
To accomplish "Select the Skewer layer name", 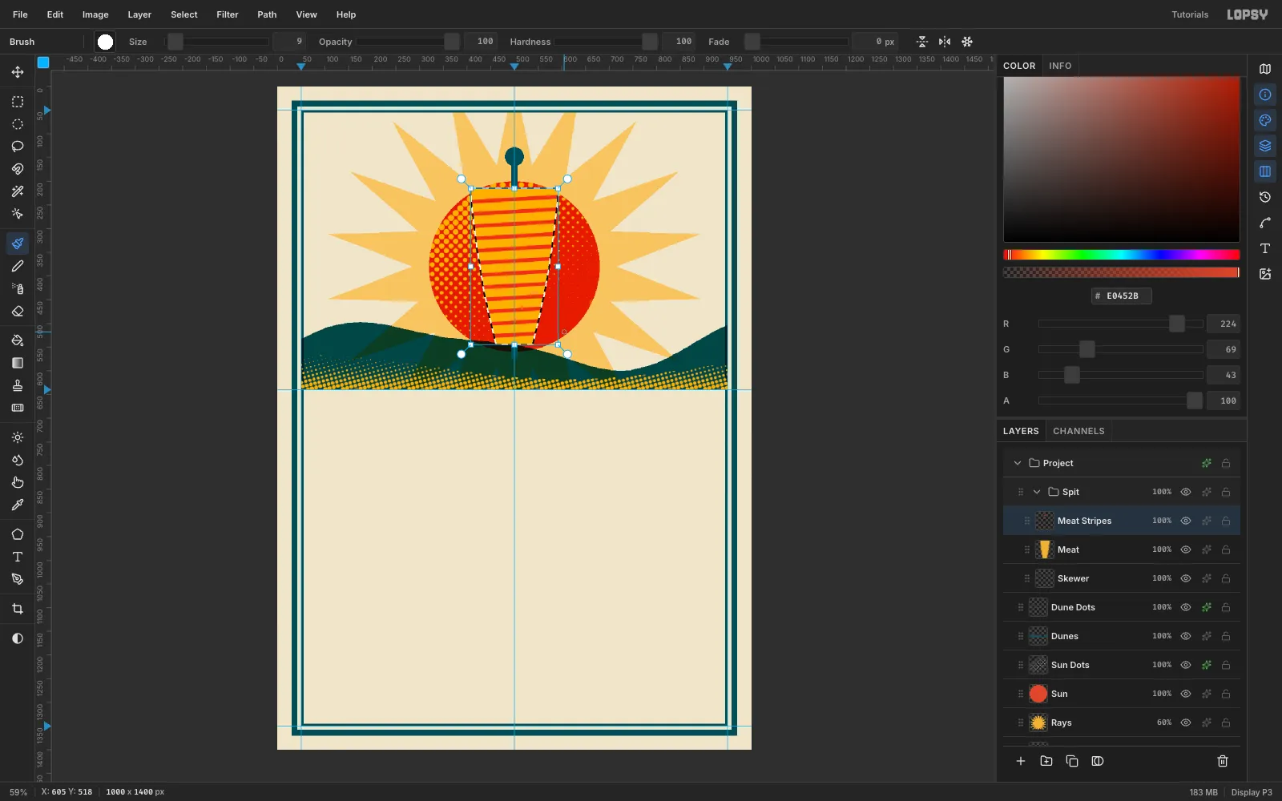I will click(1073, 578).
